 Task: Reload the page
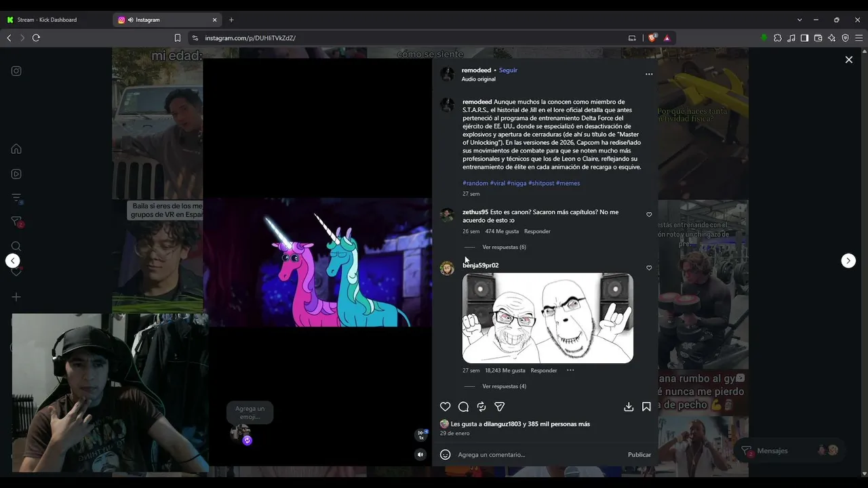(x=36, y=38)
